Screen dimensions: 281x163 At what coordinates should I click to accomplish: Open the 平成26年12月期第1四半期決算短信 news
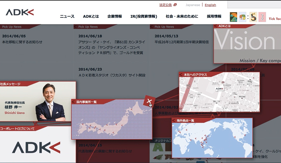tap(181, 42)
